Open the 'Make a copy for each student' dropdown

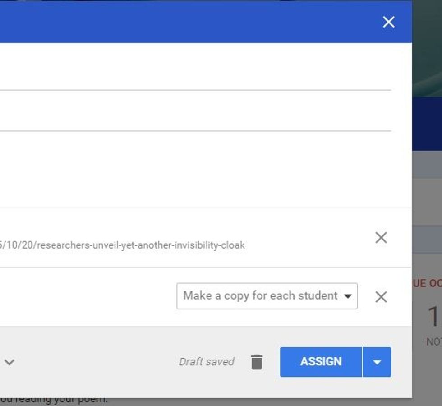click(x=267, y=296)
